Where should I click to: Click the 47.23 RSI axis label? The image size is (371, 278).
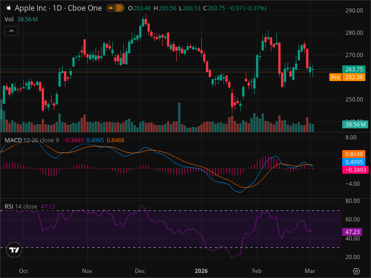coord(352,232)
